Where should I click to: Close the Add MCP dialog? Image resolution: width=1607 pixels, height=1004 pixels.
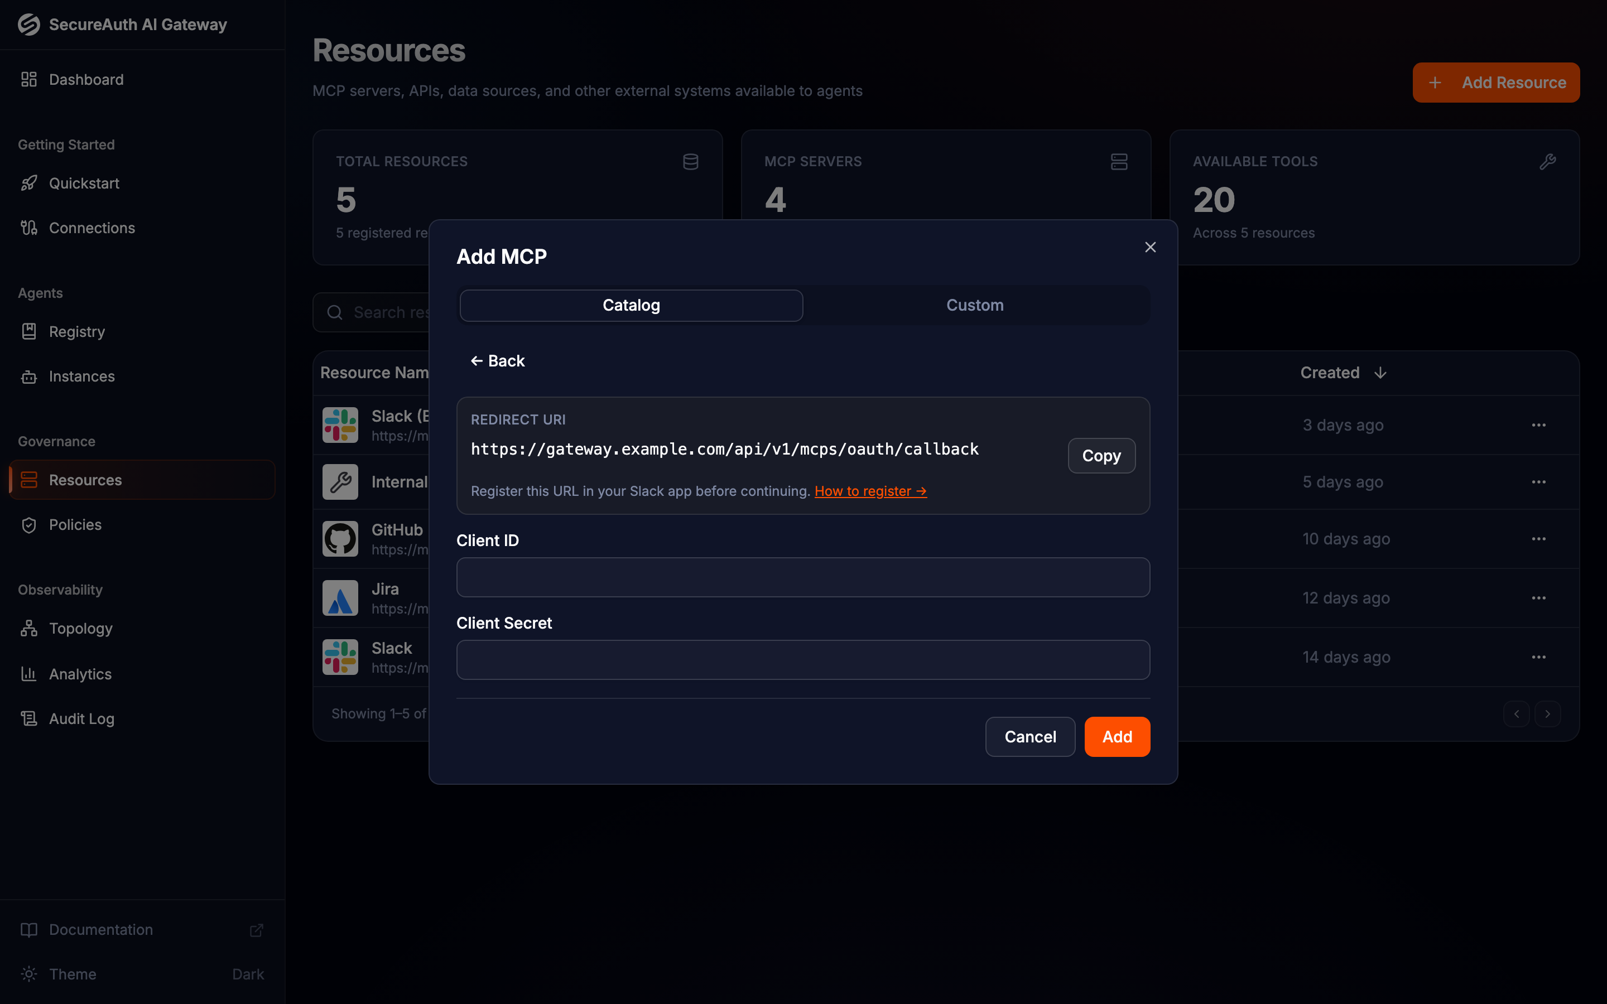1150,247
